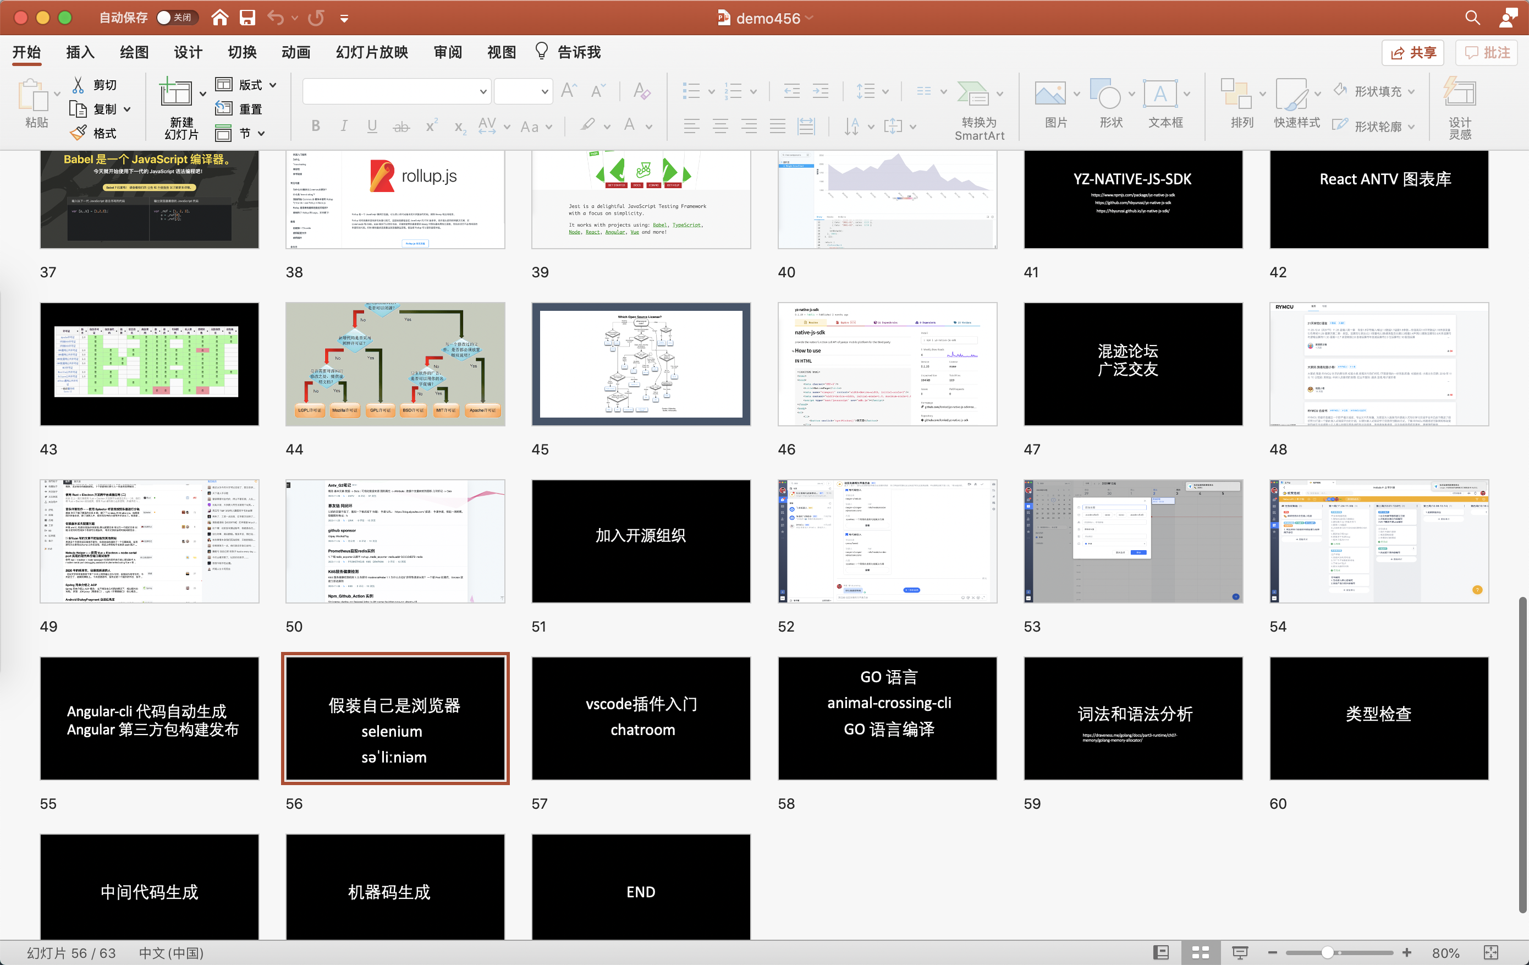Expand the Layout (版式) dropdown
This screenshot has height=965, width=1529.
[273, 85]
